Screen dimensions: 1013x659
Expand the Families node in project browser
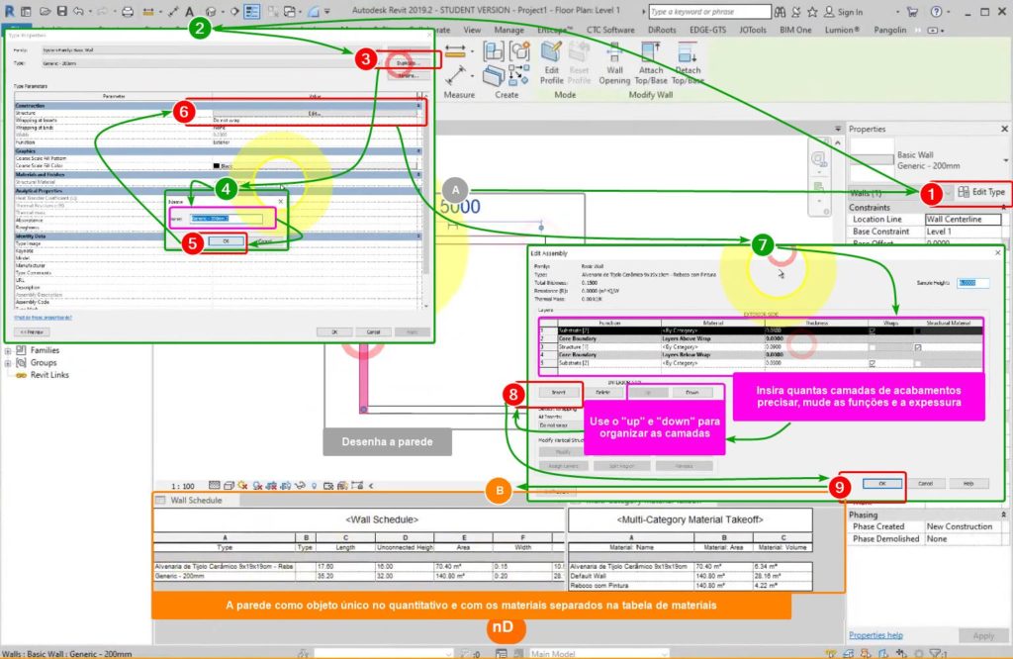click(x=10, y=350)
